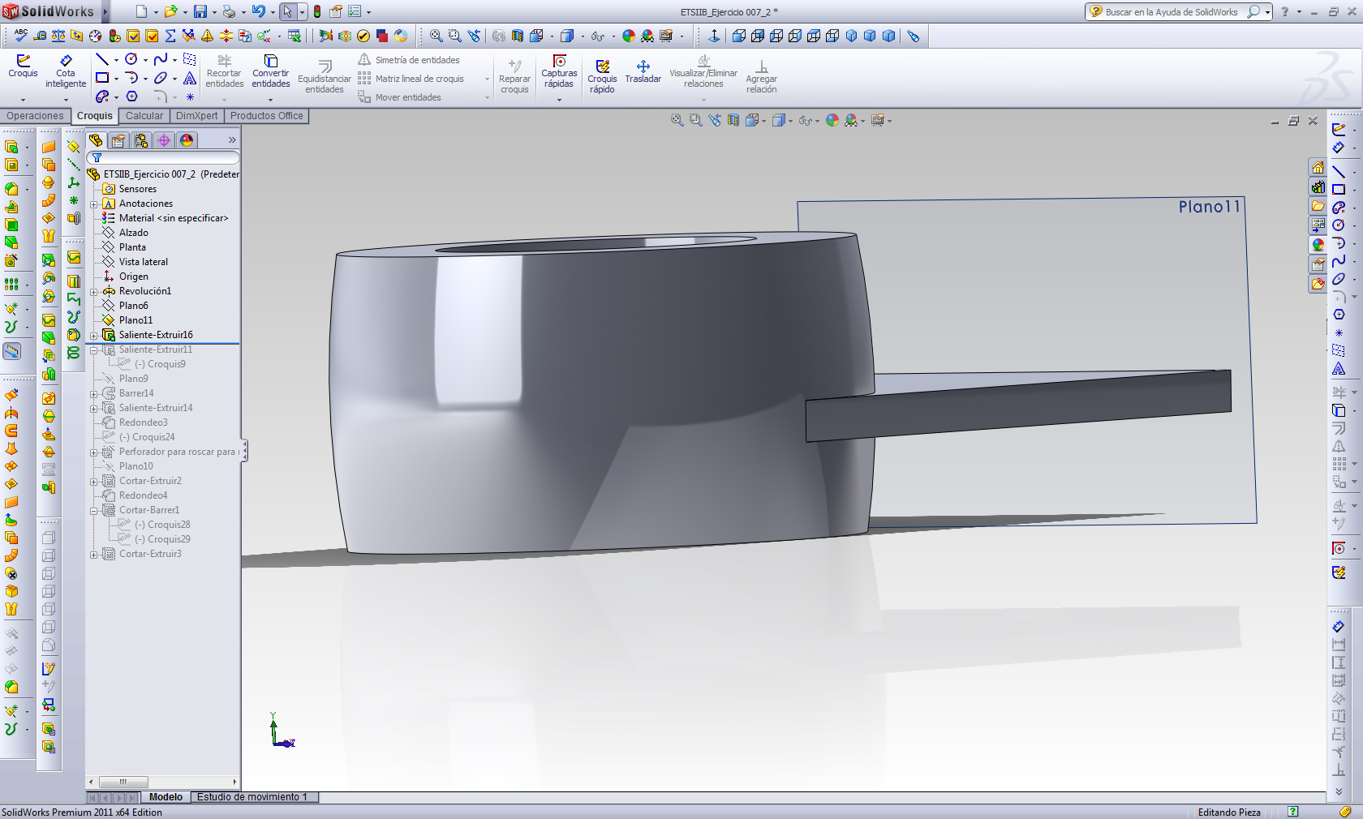
Task: Select the Redondeo3 feature
Action: 144,422
